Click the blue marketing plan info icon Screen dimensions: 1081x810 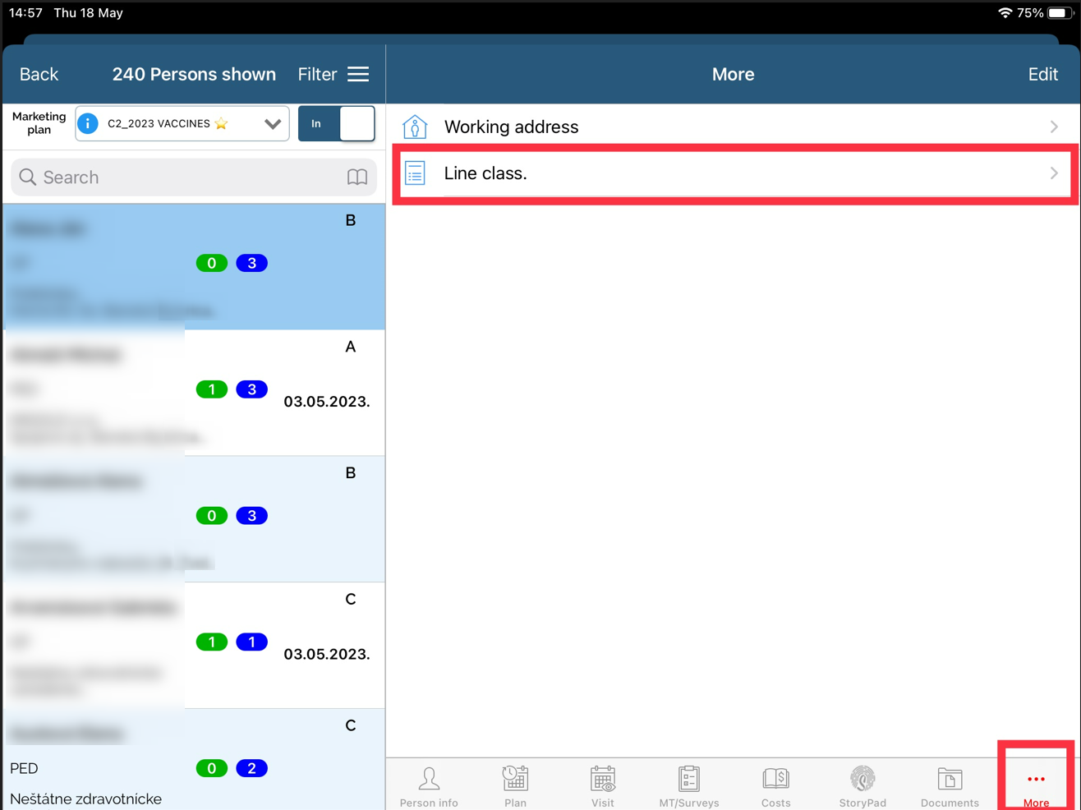pos(88,124)
